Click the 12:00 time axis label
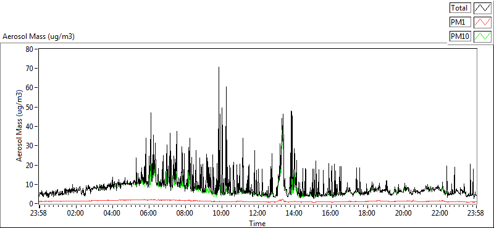Viewport: 494px width, 228px height. (257, 213)
